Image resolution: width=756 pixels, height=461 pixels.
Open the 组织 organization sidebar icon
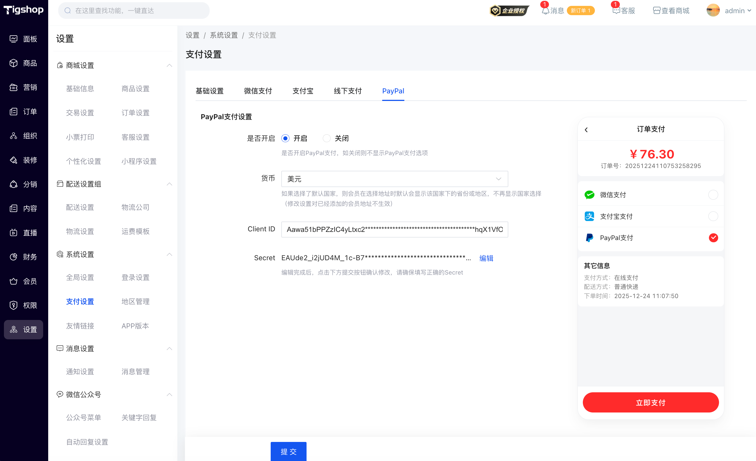coord(13,136)
